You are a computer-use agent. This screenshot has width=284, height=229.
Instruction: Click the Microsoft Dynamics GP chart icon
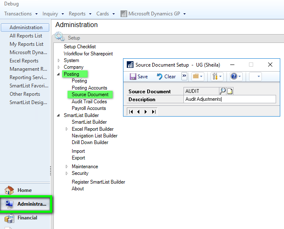pos(124,14)
